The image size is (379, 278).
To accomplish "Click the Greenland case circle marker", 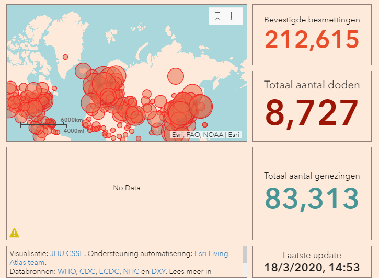I will [65, 57].
